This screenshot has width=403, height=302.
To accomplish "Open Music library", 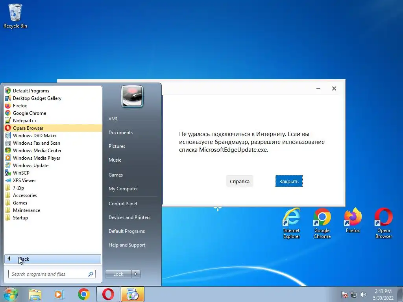I will 115,160.
